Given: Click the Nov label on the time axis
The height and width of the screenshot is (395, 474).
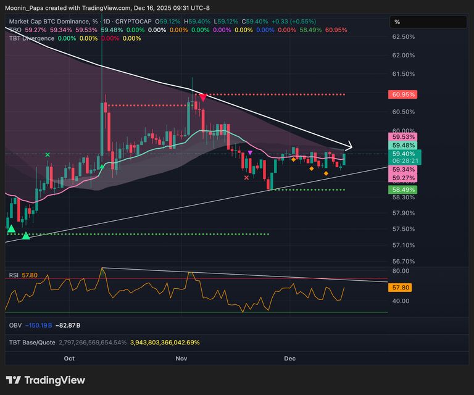Looking at the screenshot, I should pyautogui.click(x=181, y=358).
